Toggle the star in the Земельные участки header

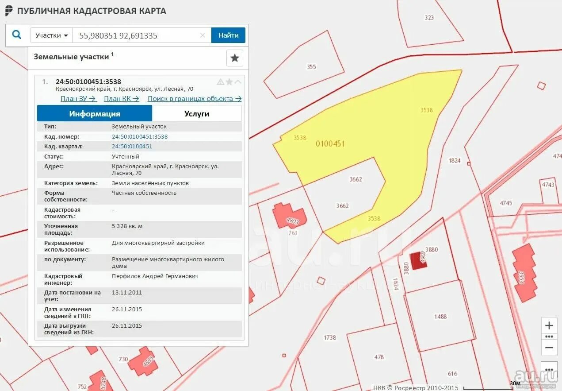click(x=235, y=58)
